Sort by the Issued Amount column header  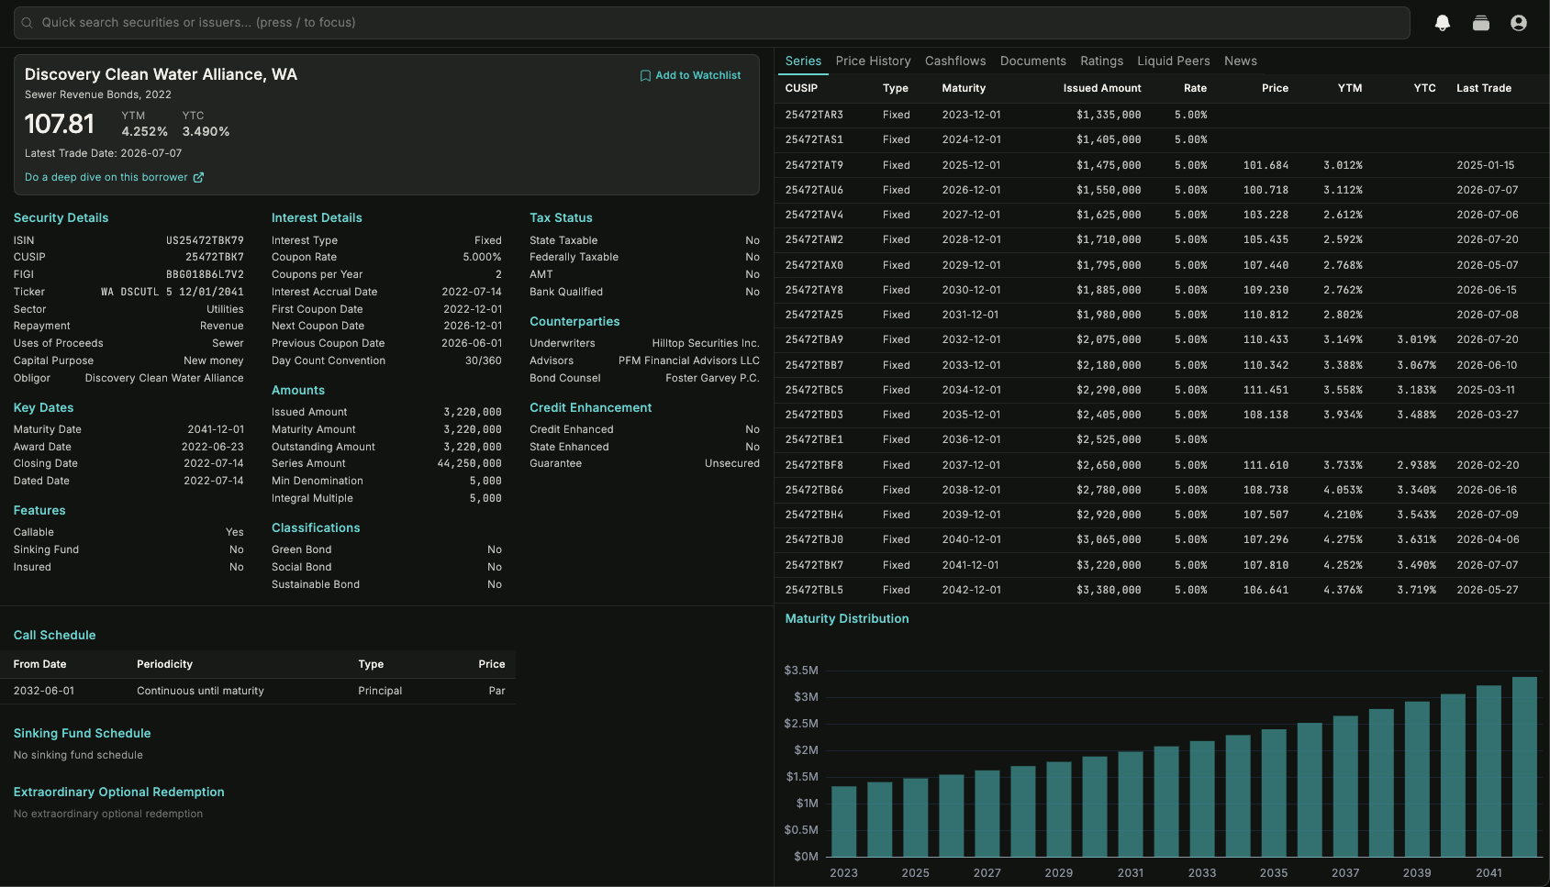tap(1102, 88)
